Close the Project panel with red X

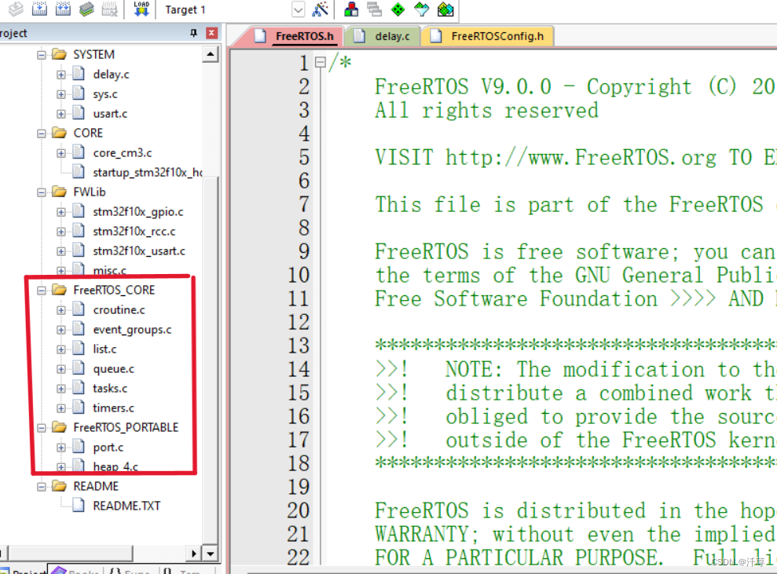[211, 33]
